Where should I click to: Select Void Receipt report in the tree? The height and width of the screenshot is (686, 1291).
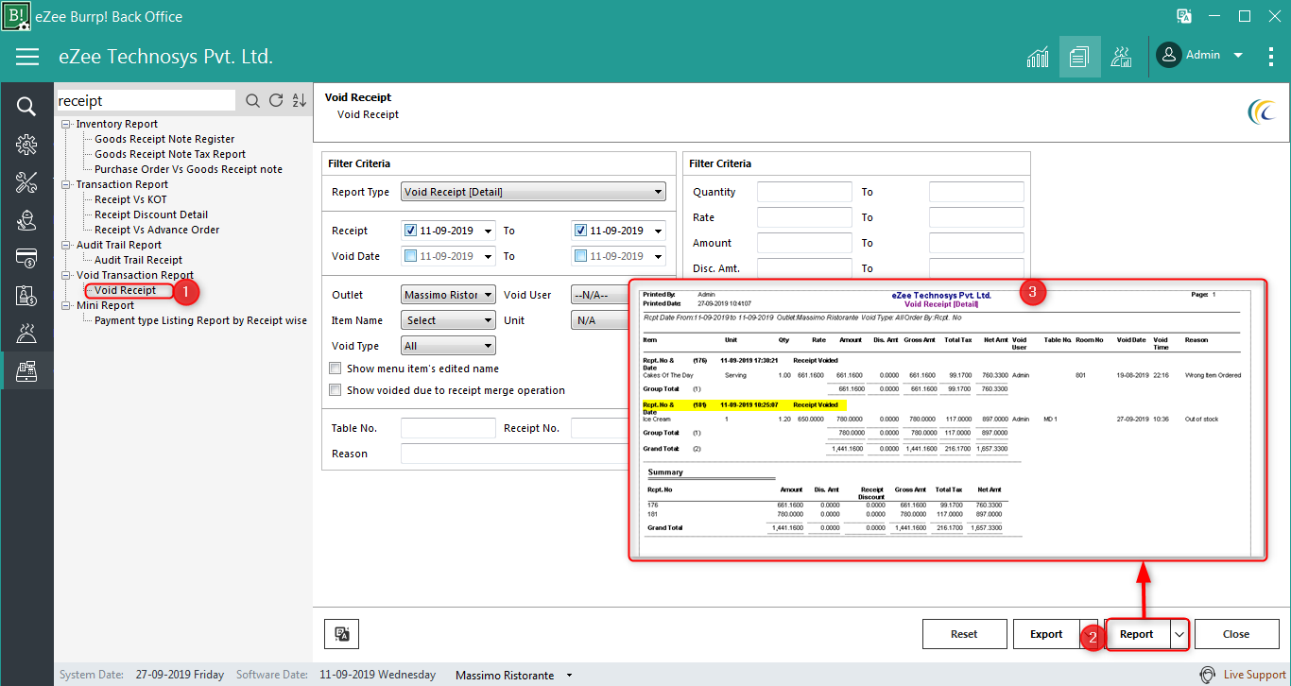point(125,290)
